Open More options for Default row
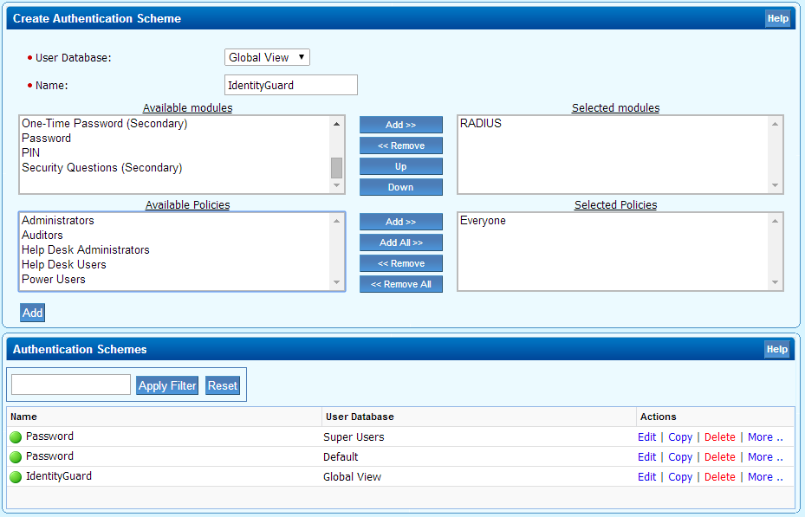Viewport: 805px width, 517px height. (765, 457)
